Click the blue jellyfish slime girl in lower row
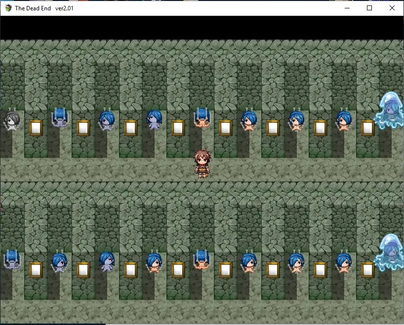This screenshot has width=404, height=325. click(390, 253)
